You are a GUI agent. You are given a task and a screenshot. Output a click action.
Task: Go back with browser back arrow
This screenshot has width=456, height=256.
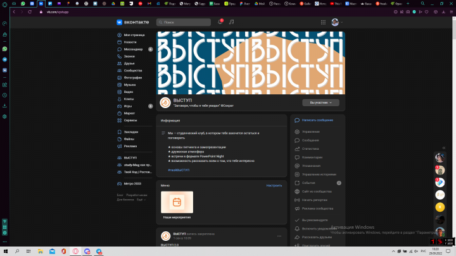pos(14,12)
